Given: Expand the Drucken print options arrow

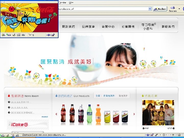Looking at the screenshot, I should [179, 9].
